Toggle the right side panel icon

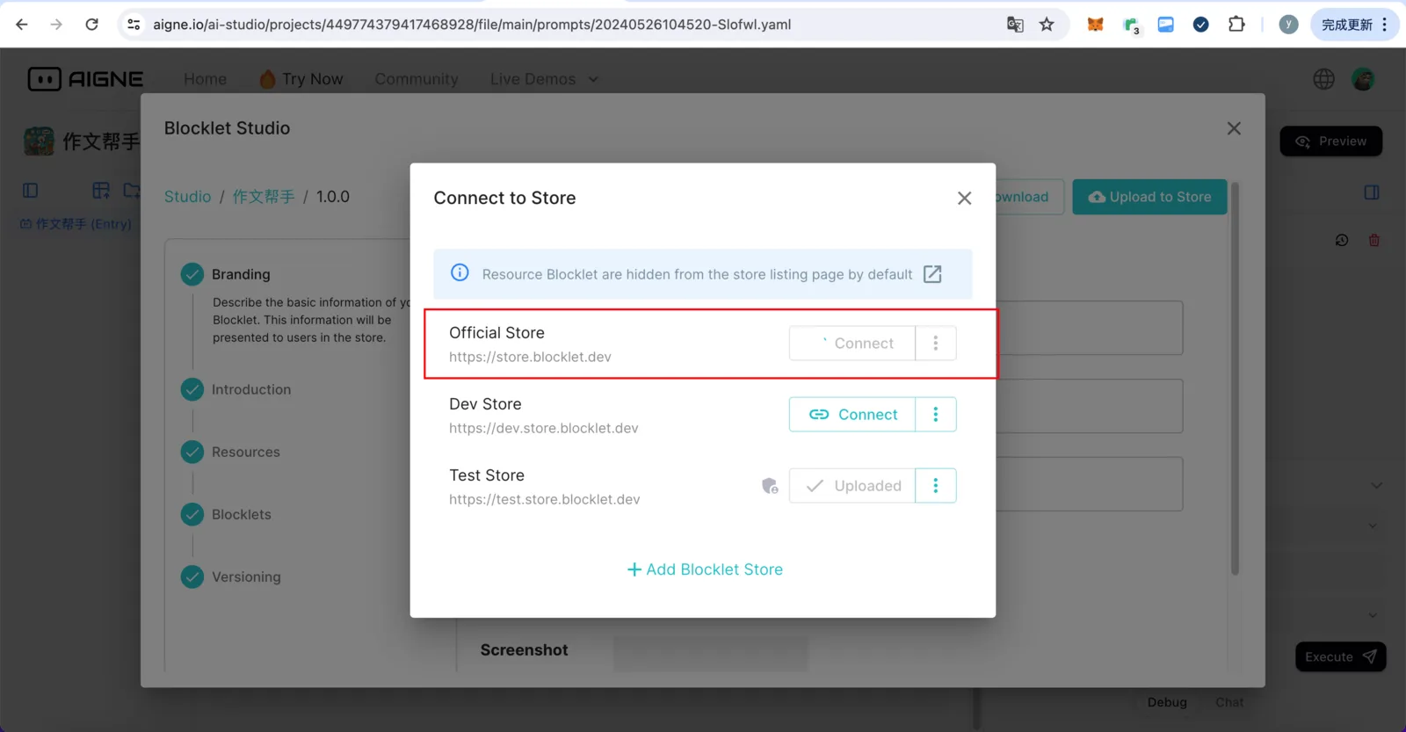[1372, 192]
